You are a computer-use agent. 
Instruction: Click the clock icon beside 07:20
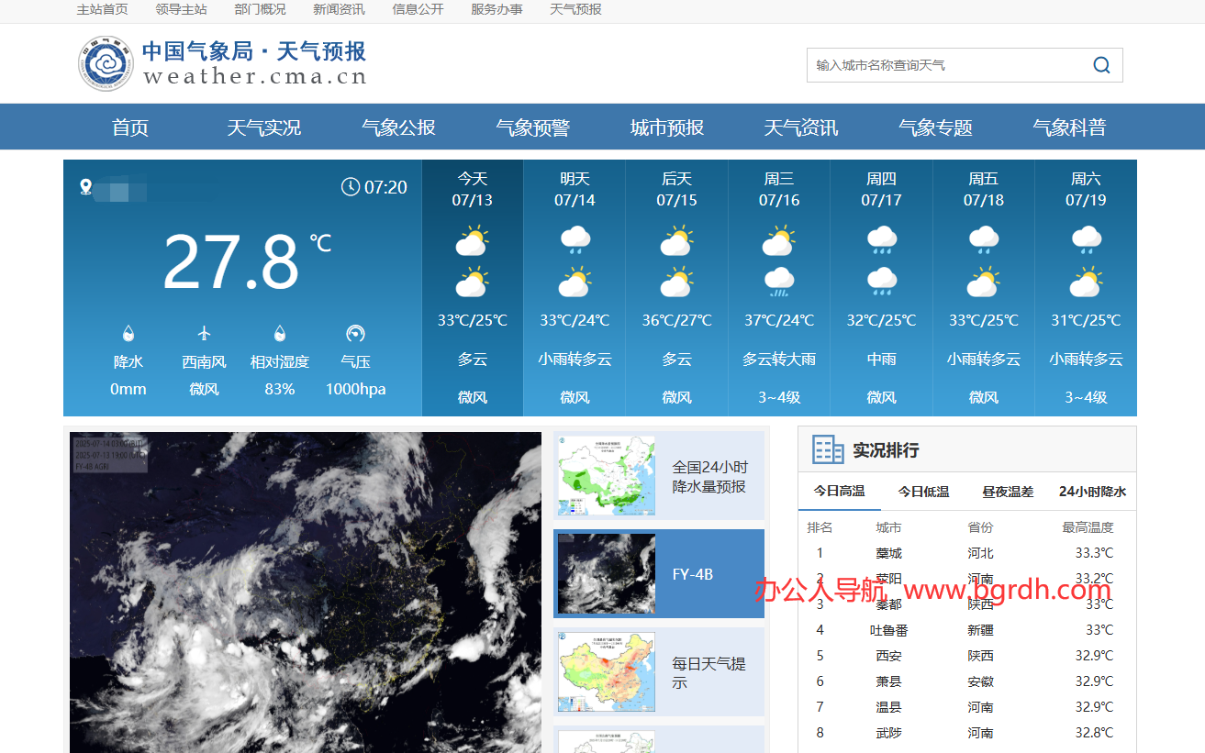pos(351,186)
